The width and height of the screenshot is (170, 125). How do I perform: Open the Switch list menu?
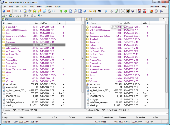154,7
